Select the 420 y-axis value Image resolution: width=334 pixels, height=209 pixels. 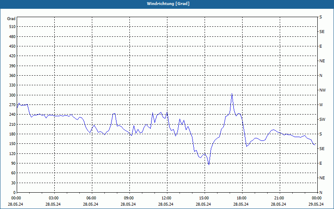13,56
